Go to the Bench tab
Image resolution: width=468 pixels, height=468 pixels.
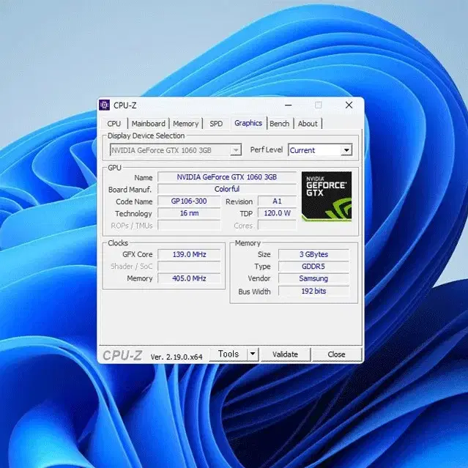279,124
